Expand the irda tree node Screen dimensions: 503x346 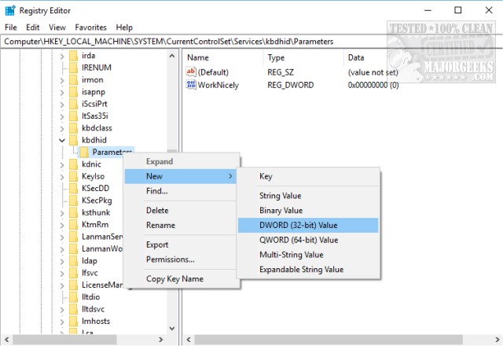(x=62, y=56)
